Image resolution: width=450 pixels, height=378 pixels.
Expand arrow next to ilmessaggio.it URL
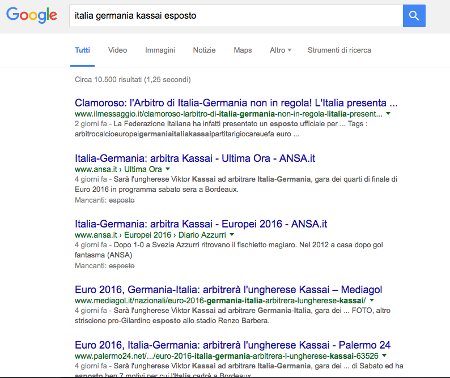388,114
